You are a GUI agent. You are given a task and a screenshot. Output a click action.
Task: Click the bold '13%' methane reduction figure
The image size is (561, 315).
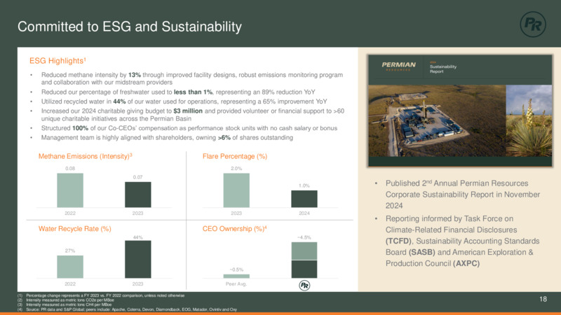[x=135, y=75]
